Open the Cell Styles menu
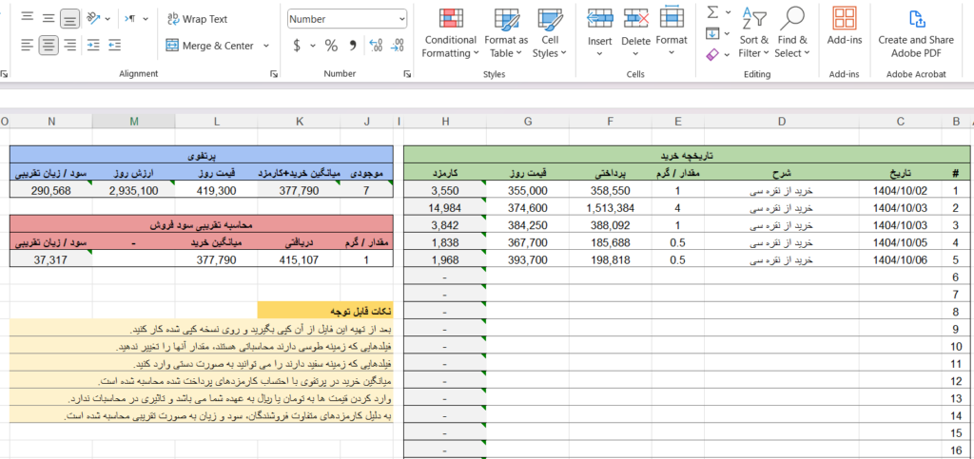974x459 pixels. click(x=550, y=34)
